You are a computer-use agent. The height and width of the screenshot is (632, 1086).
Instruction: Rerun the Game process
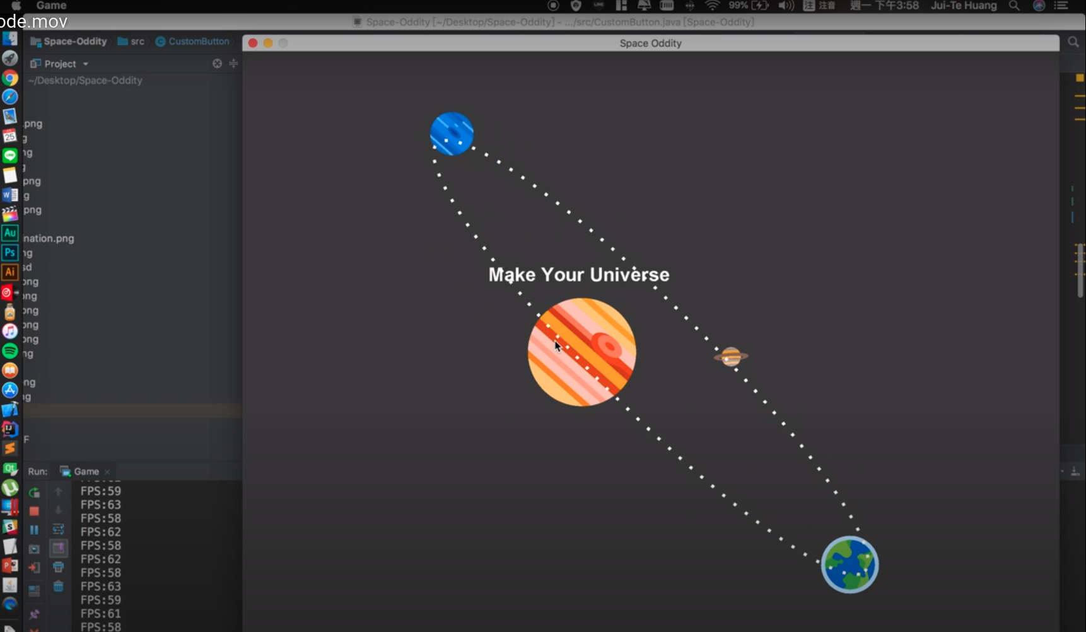click(34, 492)
